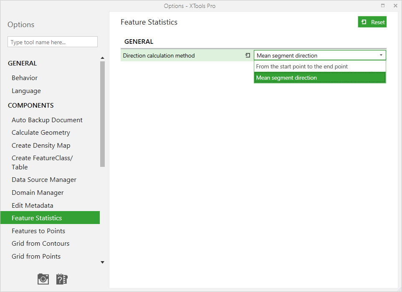The width and height of the screenshot is (402, 292).
Task: Click the sidebar scroll down arrow
Action: (103, 262)
